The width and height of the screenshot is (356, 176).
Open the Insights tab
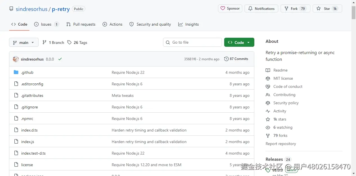(x=188, y=24)
